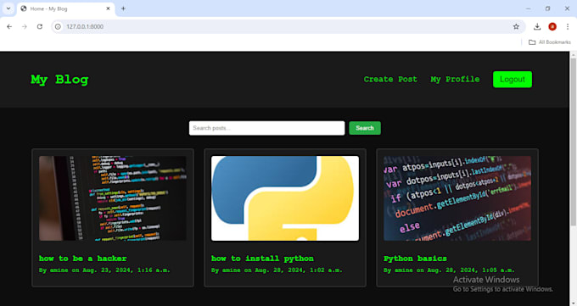577x306 pixels.
Task: Open the Create Post link
Action: [x=390, y=79]
